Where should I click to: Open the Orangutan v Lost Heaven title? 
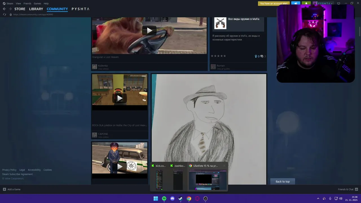[105, 57]
